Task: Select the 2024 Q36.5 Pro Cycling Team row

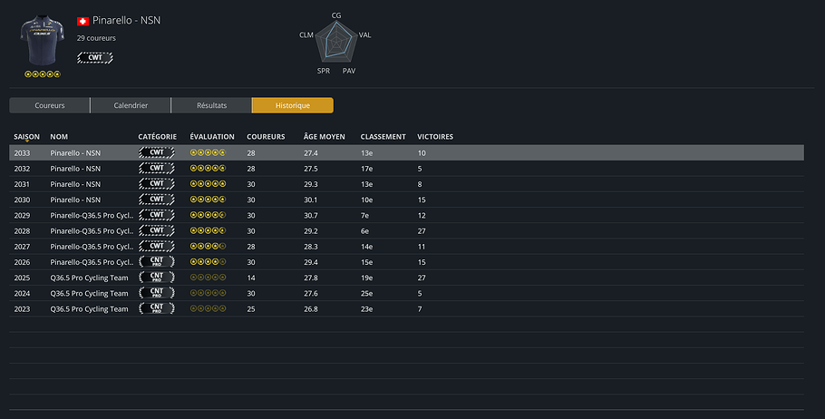Action: [x=406, y=293]
